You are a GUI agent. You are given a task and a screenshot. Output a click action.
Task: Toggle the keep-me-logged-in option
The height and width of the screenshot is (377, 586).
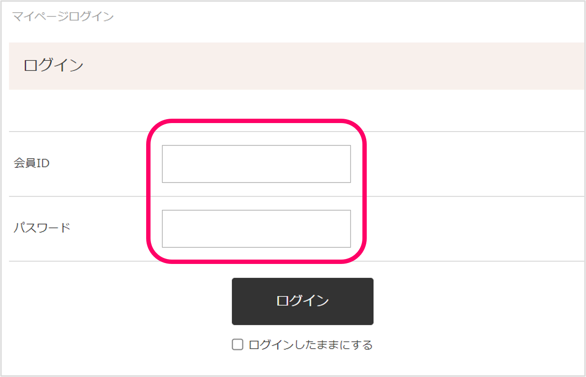pyautogui.click(x=238, y=345)
